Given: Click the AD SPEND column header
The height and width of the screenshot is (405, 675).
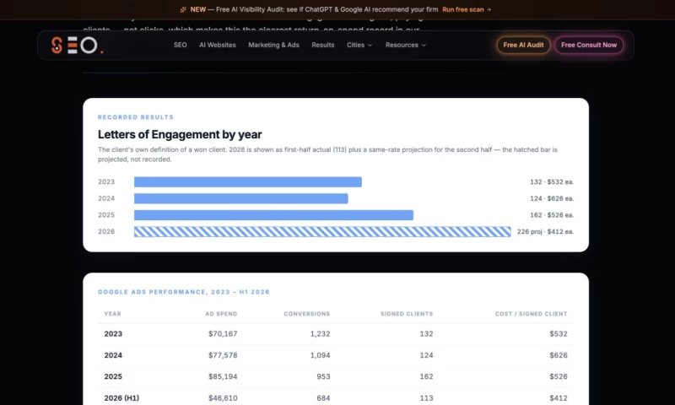Looking at the screenshot, I should point(221,314).
